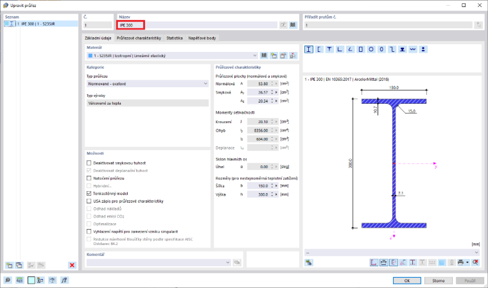
Task: Click the Výška h value field
Action: click(258, 194)
